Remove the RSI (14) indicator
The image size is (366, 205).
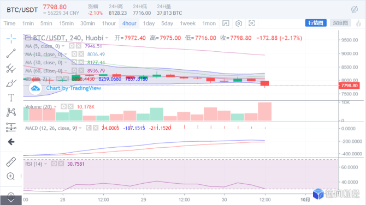(61, 164)
